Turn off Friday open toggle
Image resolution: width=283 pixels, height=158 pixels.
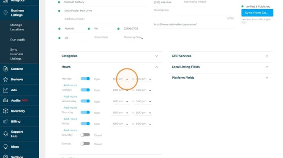[x=85, y=123]
